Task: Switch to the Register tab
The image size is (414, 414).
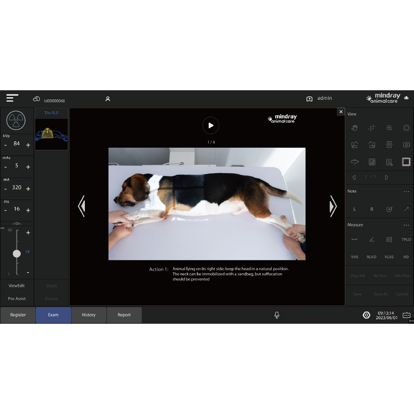Action: (x=18, y=315)
